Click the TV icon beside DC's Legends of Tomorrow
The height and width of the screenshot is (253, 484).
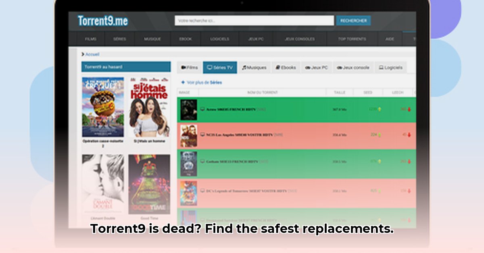coord(203,191)
